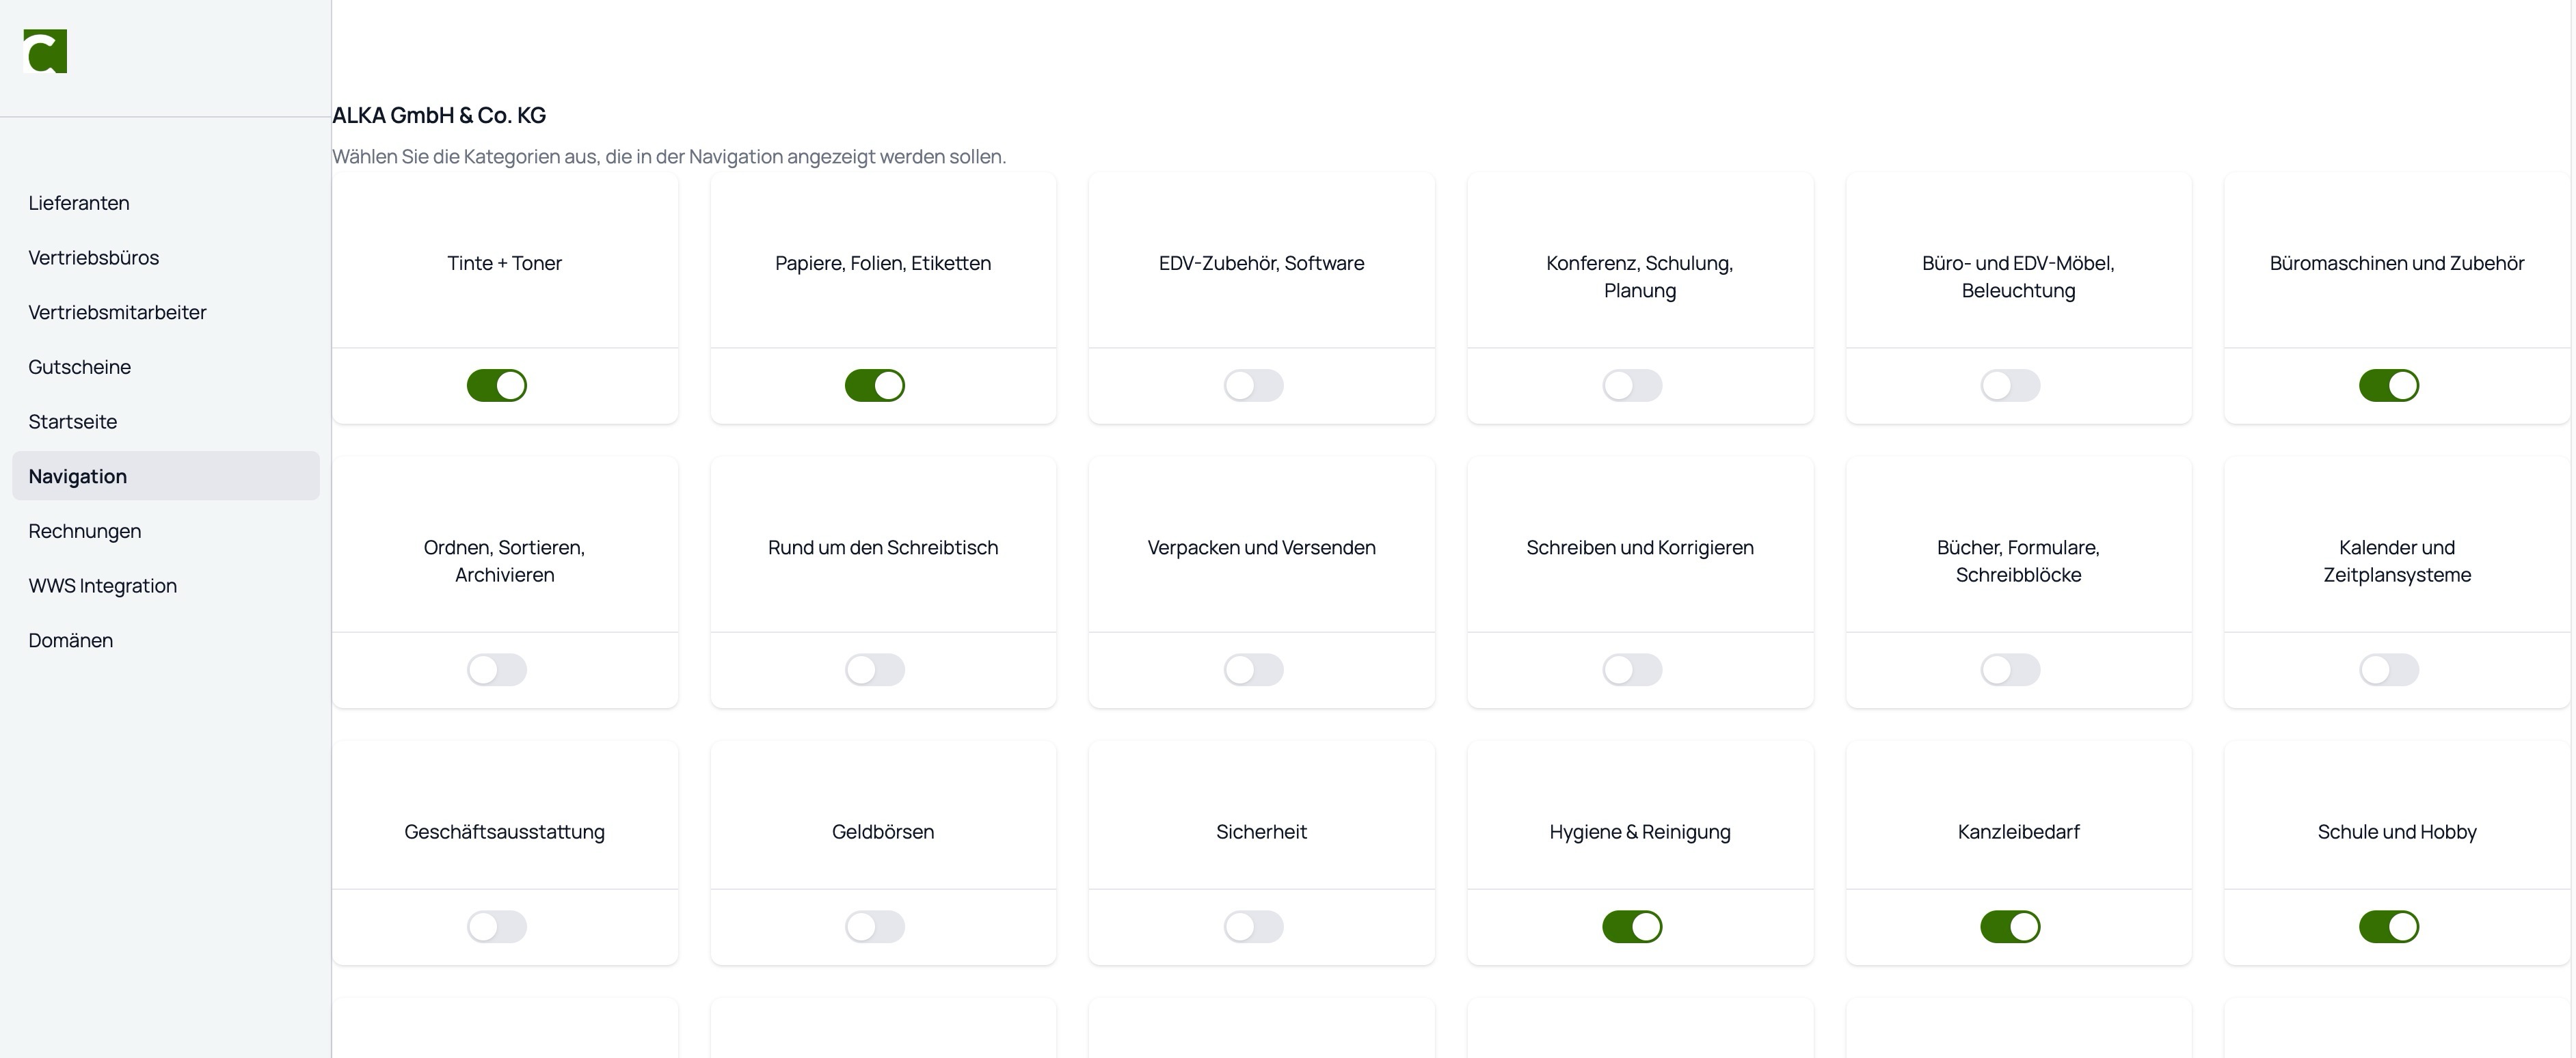Select Gutscheine in sidebar
Screen dimensions: 2576x1058
tap(80, 367)
